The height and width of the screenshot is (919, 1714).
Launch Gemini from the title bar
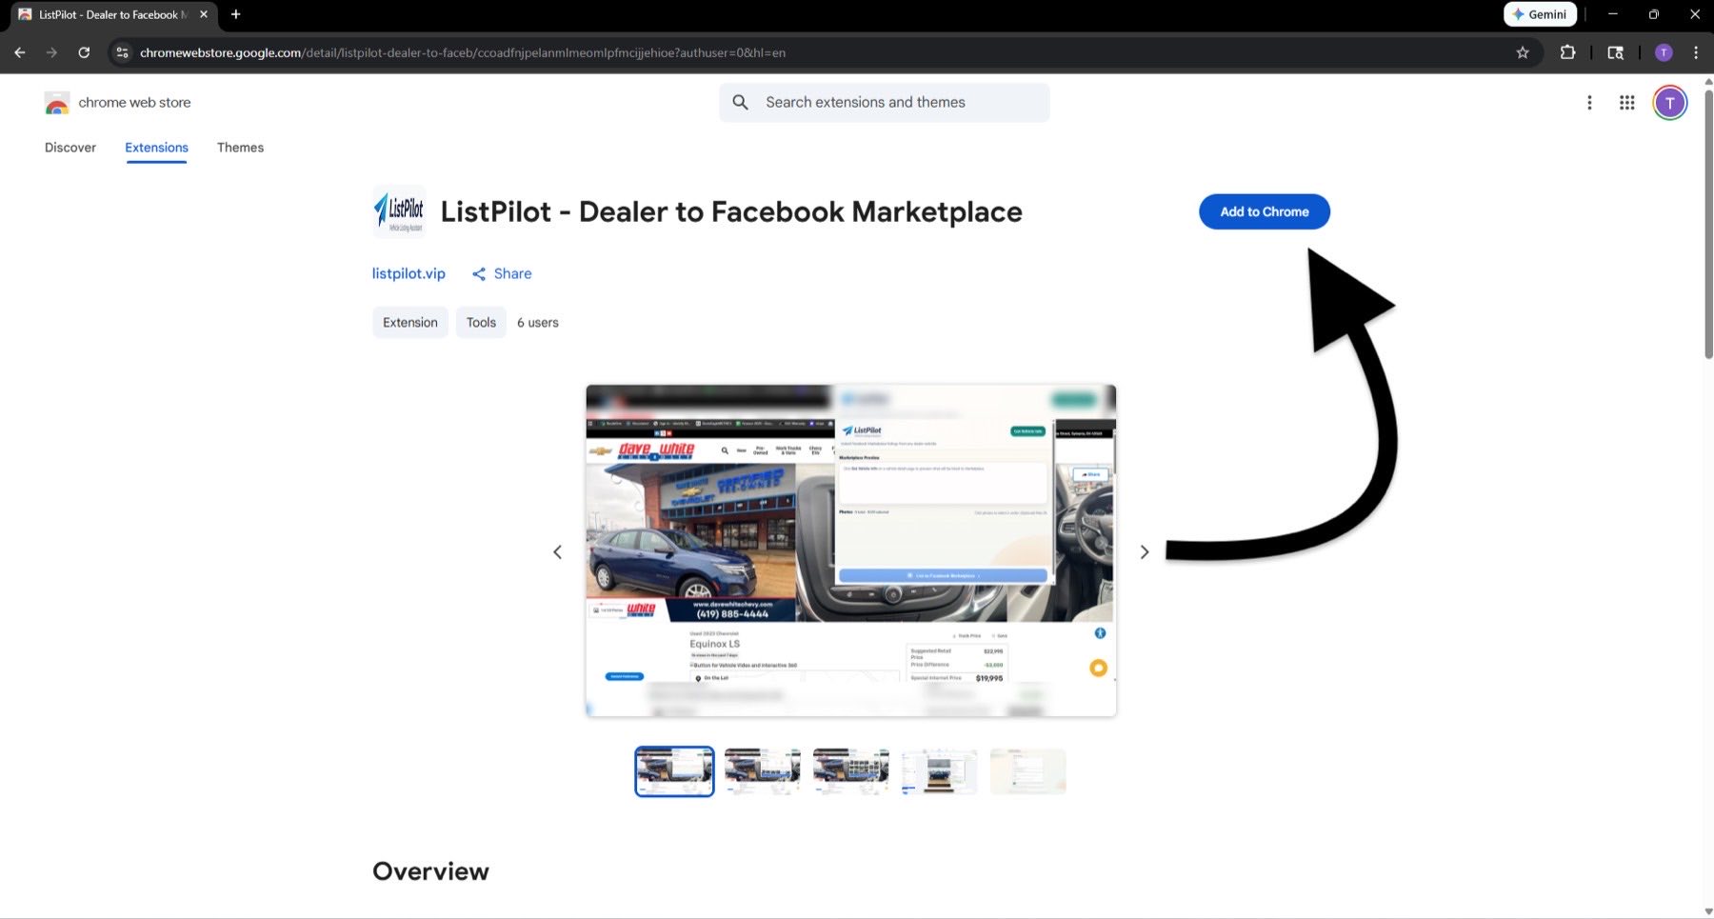[x=1541, y=14]
